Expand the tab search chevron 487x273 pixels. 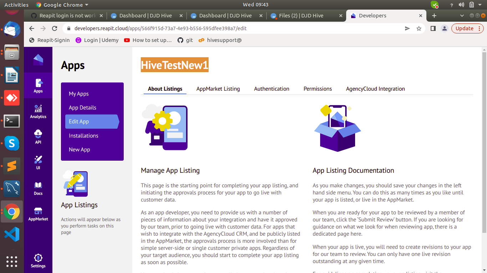tap(462, 16)
